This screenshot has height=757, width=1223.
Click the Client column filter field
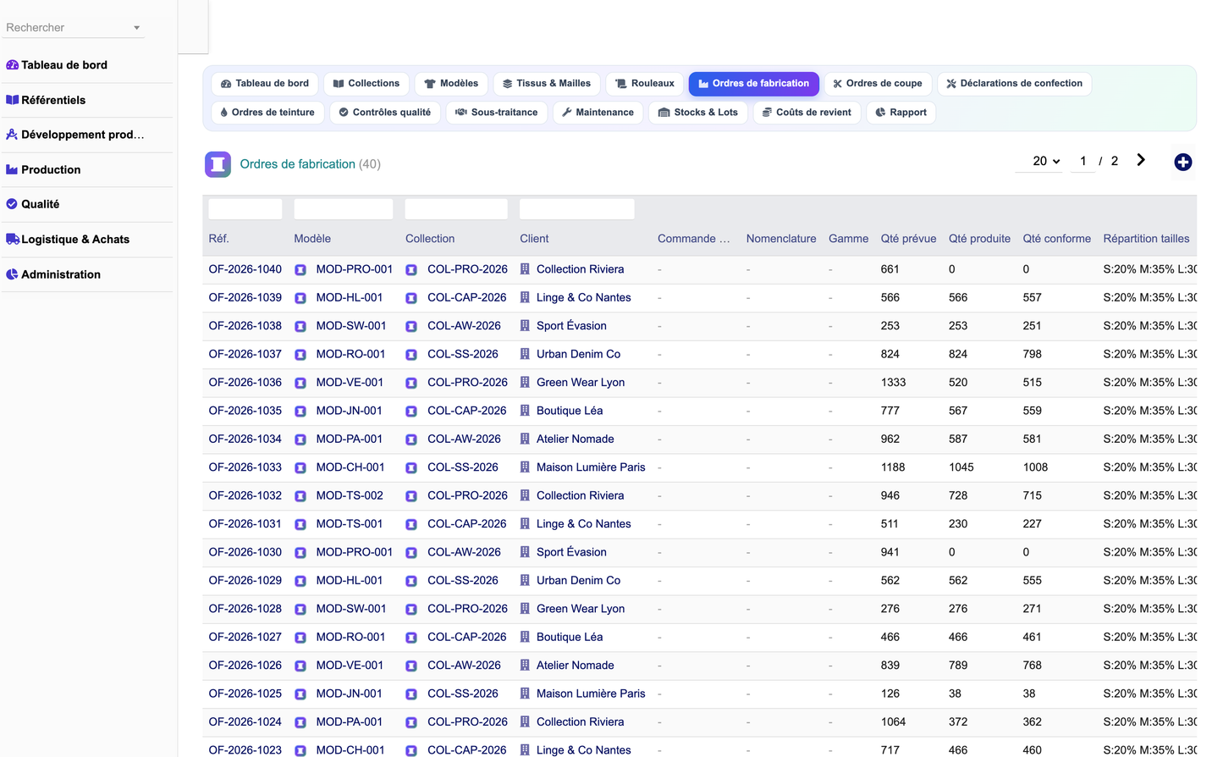point(577,209)
